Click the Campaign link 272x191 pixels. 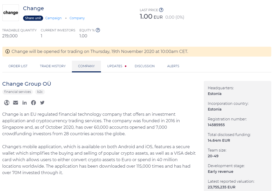[53, 18]
